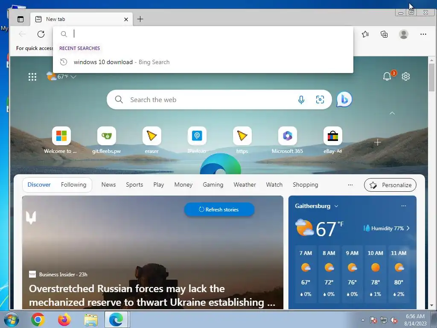
Task: Open Overstretched Russian forces headline
Action: [152, 296]
